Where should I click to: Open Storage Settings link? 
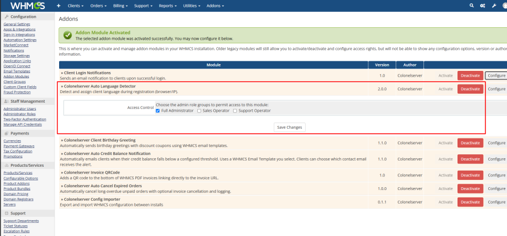click(16, 56)
